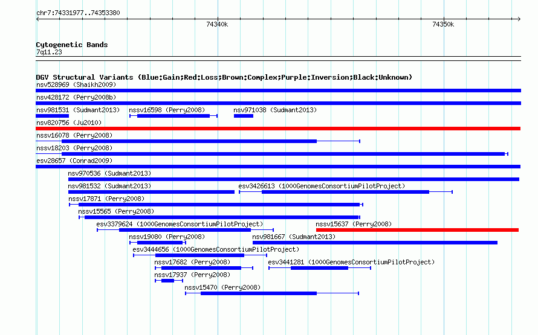Click the chr7:74331977..74353380 coordinates label
This screenshot has height=335, width=538.
tap(78, 13)
